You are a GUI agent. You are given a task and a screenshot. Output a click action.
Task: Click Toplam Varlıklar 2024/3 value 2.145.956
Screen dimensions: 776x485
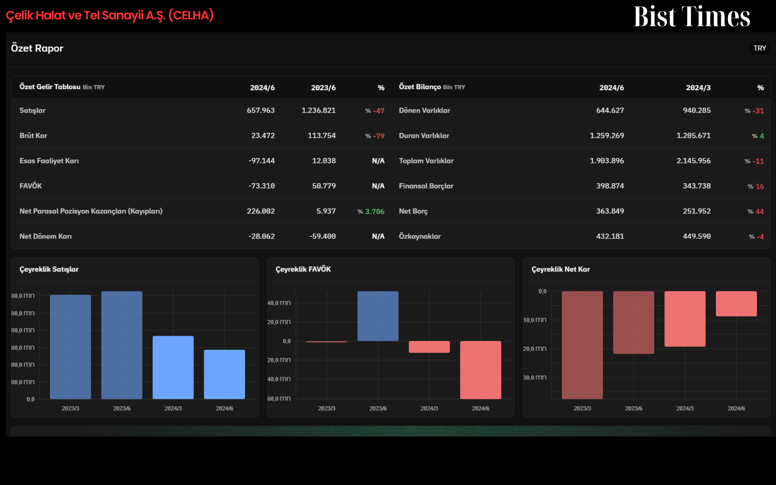[694, 161]
